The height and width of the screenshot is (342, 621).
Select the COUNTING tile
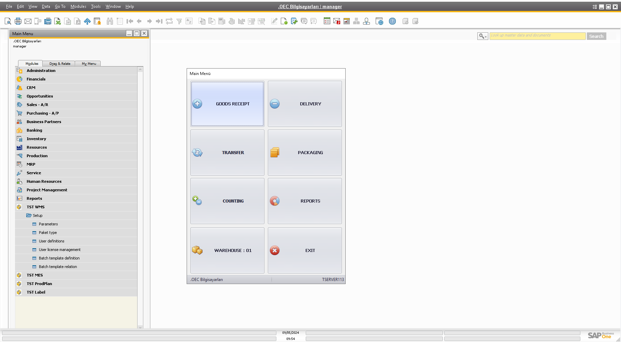tap(227, 201)
